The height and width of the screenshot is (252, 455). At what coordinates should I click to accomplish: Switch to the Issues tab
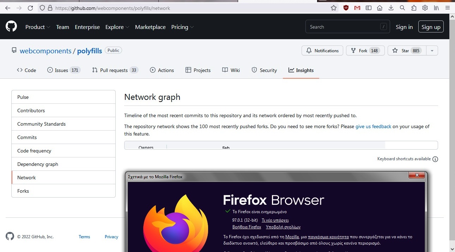tap(64, 70)
